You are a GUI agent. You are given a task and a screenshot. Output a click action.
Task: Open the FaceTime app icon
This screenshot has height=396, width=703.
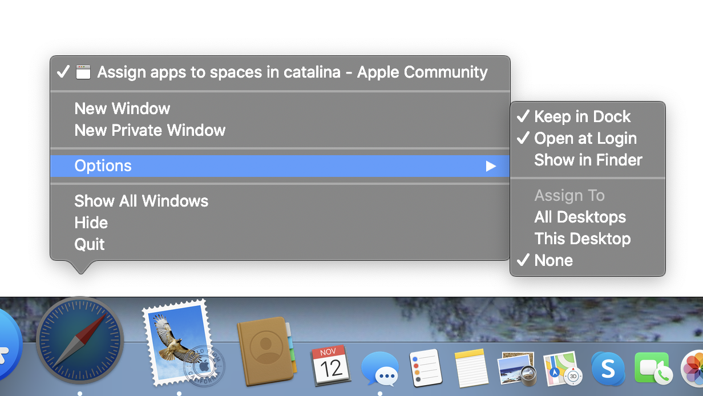click(x=653, y=369)
